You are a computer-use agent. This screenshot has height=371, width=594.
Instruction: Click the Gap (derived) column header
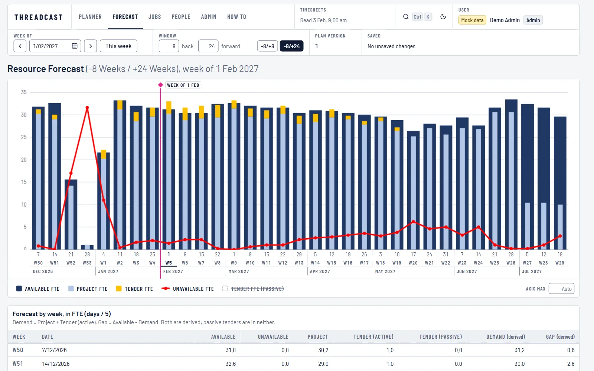coord(560,337)
